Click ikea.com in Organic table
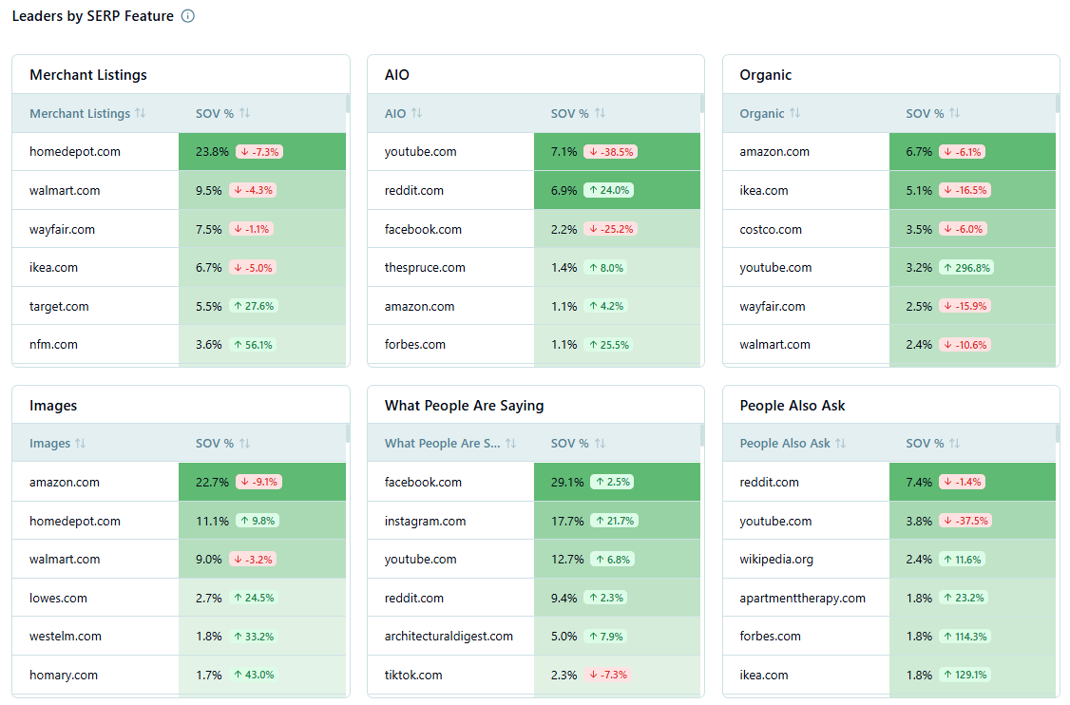The width and height of the screenshot is (1070, 705). 764,190
